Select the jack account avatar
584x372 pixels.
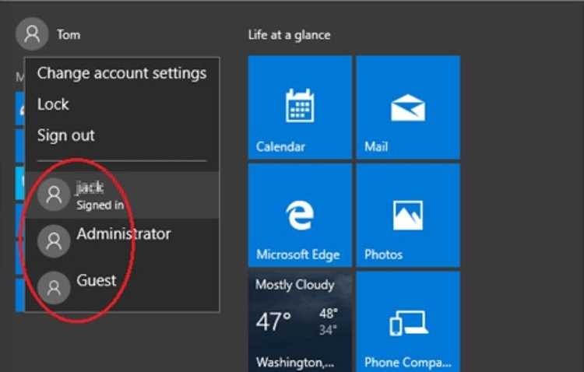[x=54, y=195]
